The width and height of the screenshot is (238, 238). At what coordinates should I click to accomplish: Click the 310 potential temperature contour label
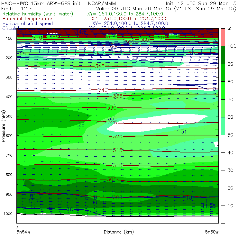(118, 165)
